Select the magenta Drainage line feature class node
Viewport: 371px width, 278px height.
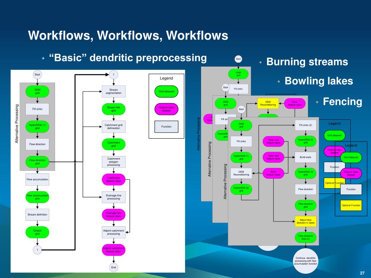click(113, 215)
